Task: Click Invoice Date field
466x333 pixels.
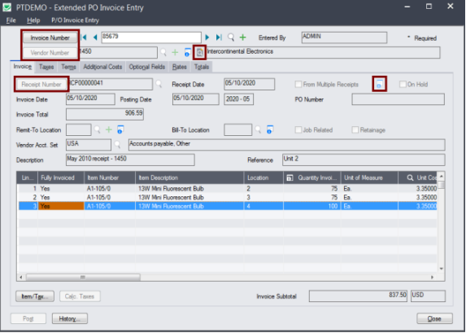Action: [x=90, y=99]
